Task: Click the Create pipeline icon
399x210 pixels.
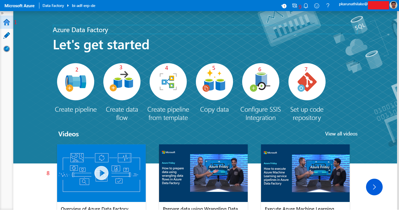Action: coord(75,81)
